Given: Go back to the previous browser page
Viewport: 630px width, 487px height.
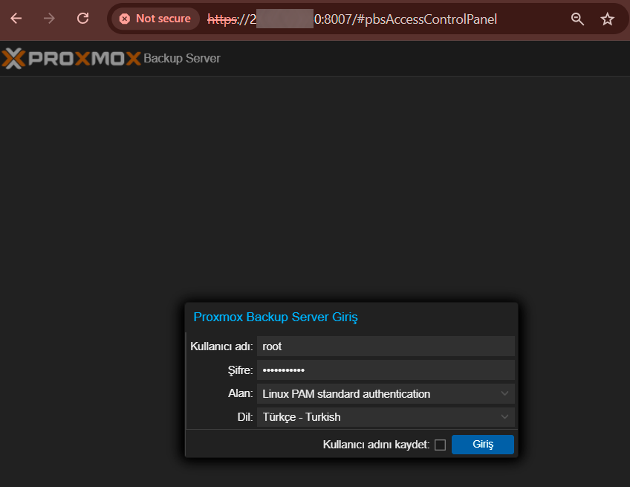Looking at the screenshot, I should click(16, 19).
